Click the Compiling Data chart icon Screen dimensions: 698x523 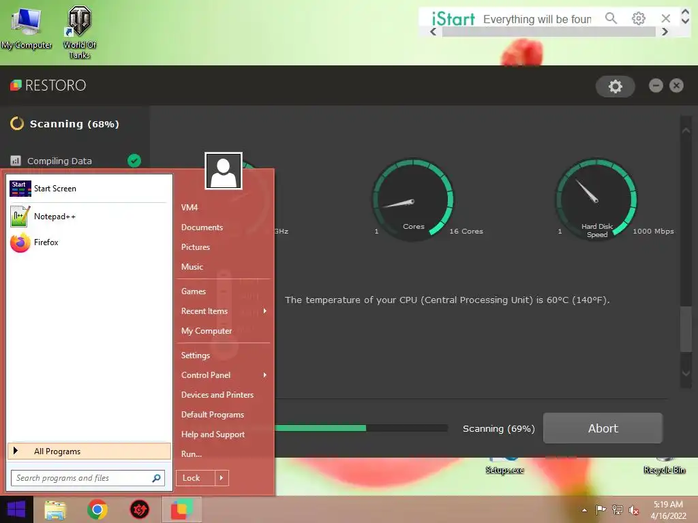click(16, 161)
